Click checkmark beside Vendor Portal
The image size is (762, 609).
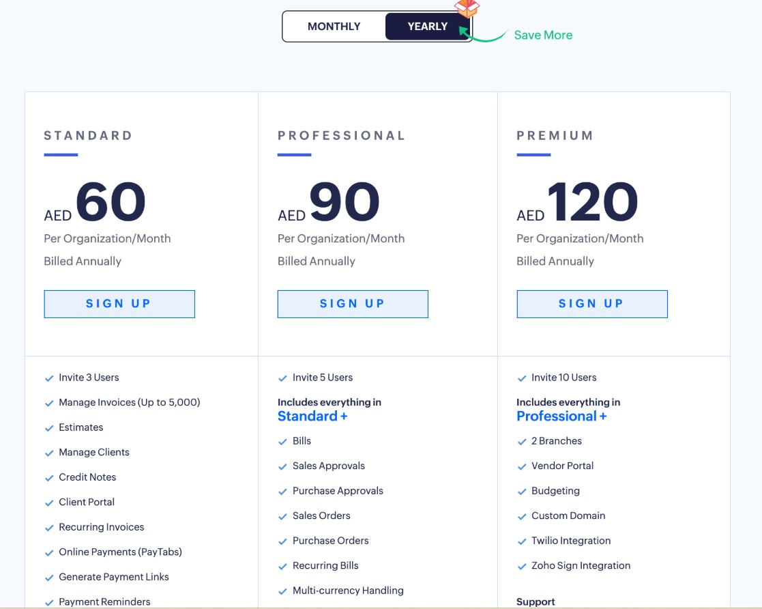tap(522, 467)
